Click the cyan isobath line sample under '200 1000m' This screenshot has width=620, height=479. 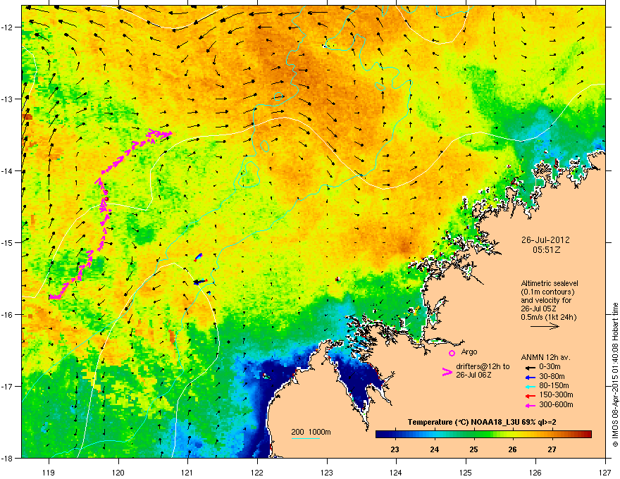pyautogui.click(x=305, y=438)
